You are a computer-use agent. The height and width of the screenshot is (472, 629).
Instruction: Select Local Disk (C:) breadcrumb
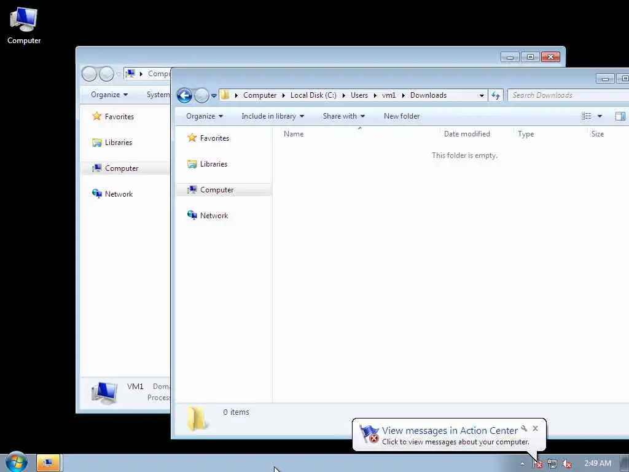tap(313, 95)
